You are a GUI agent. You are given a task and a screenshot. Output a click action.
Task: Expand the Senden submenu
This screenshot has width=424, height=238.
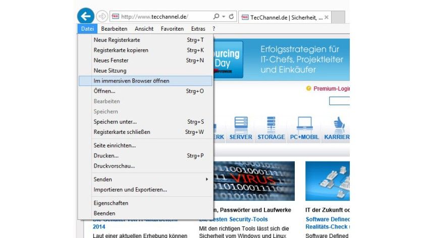coord(145,180)
